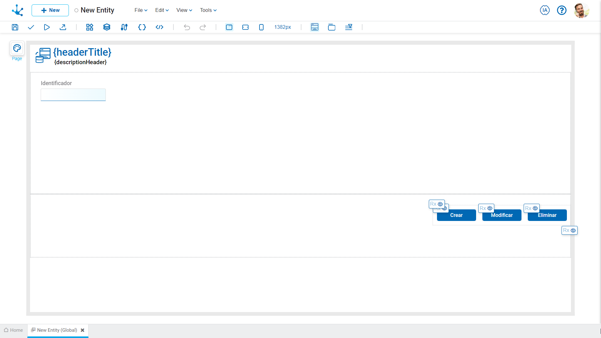Click the Crear button

[456, 215]
